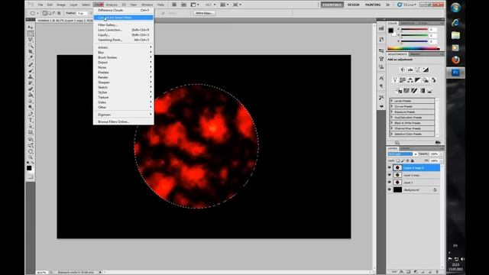489x275 pixels.
Task: Click the red R slider in Color panel
Action: point(414,30)
